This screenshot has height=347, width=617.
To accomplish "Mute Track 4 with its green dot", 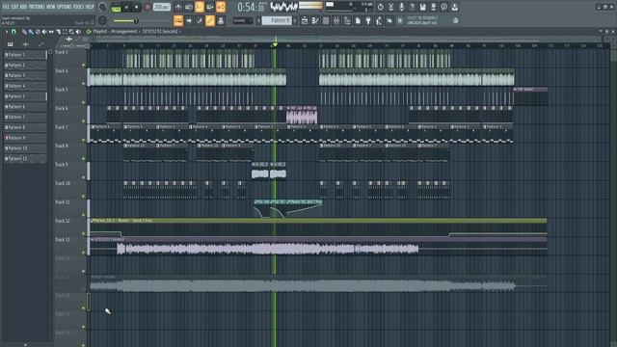I will (x=84, y=84).
